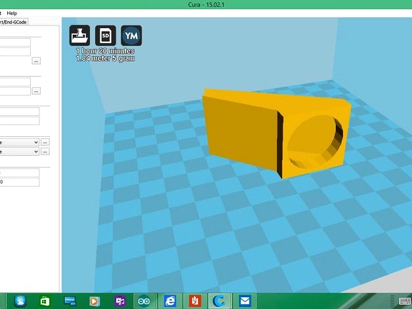The height and width of the screenshot is (309, 412).
Task: Click the bottom-most text field in settings panel
Action: pyautogui.click(x=18, y=181)
